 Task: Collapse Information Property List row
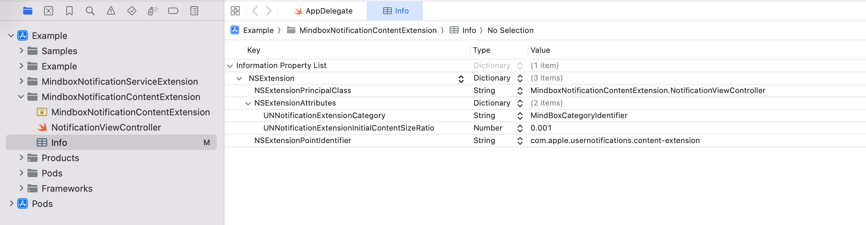point(230,66)
